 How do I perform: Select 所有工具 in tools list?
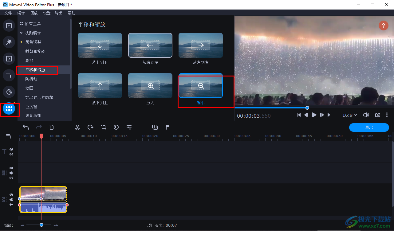(33, 24)
